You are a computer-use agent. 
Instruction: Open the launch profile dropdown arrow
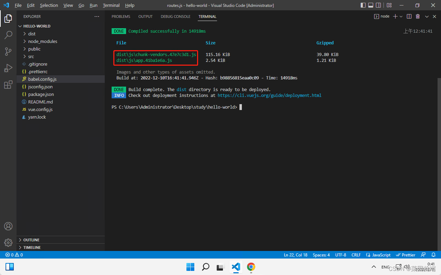(x=401, y=16)
